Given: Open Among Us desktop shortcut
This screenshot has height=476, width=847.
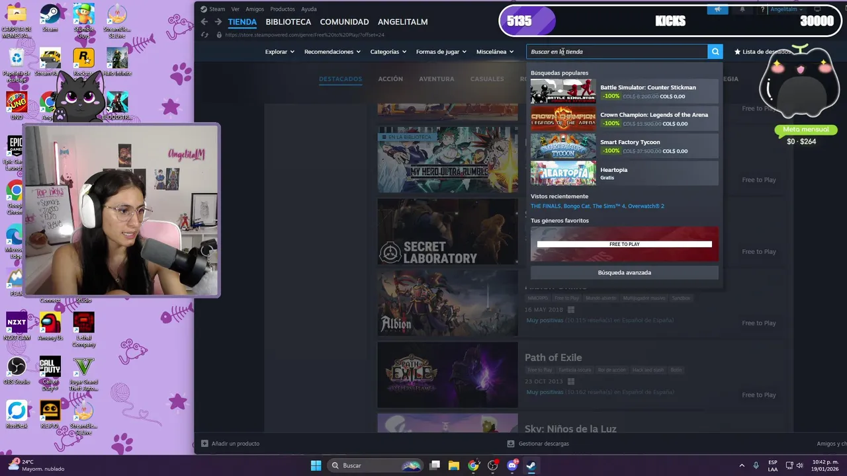Looking at the screenshot, I should pos(50,327).
